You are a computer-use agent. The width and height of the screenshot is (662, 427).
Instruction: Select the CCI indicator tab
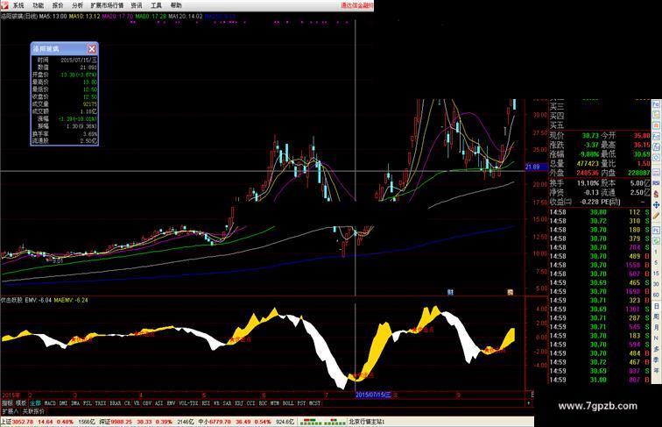[x=250, y=403]
